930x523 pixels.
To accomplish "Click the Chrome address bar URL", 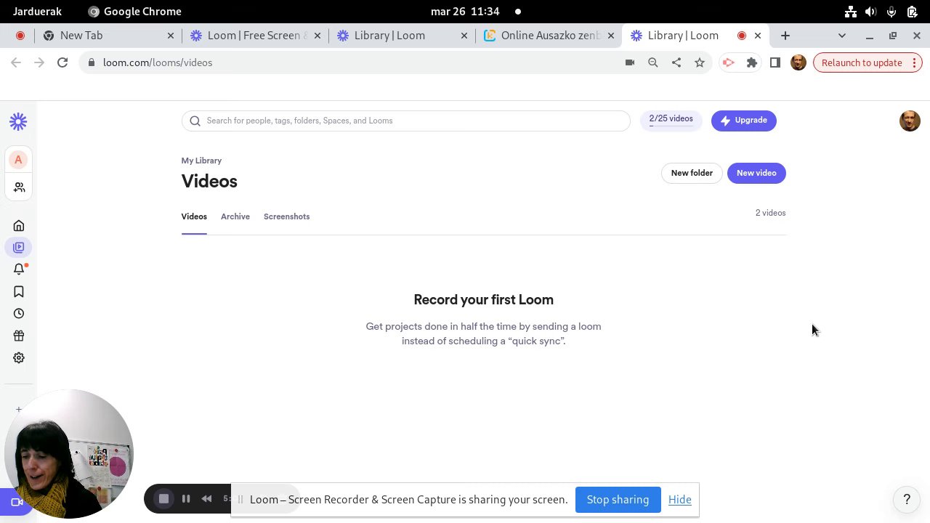I will (158, 62).
